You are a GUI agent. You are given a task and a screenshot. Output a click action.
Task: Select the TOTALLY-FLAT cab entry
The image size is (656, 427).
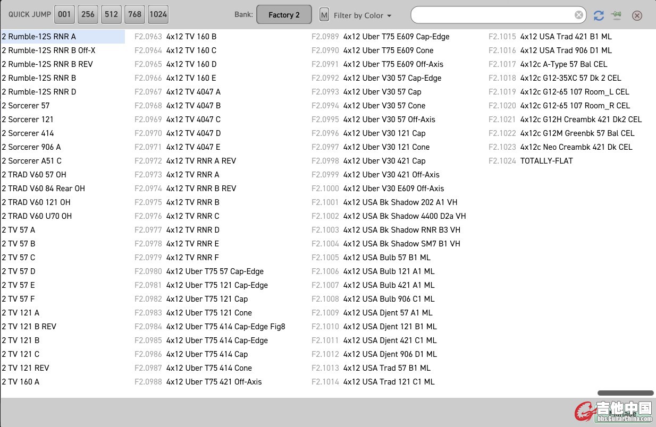(546, 161)
